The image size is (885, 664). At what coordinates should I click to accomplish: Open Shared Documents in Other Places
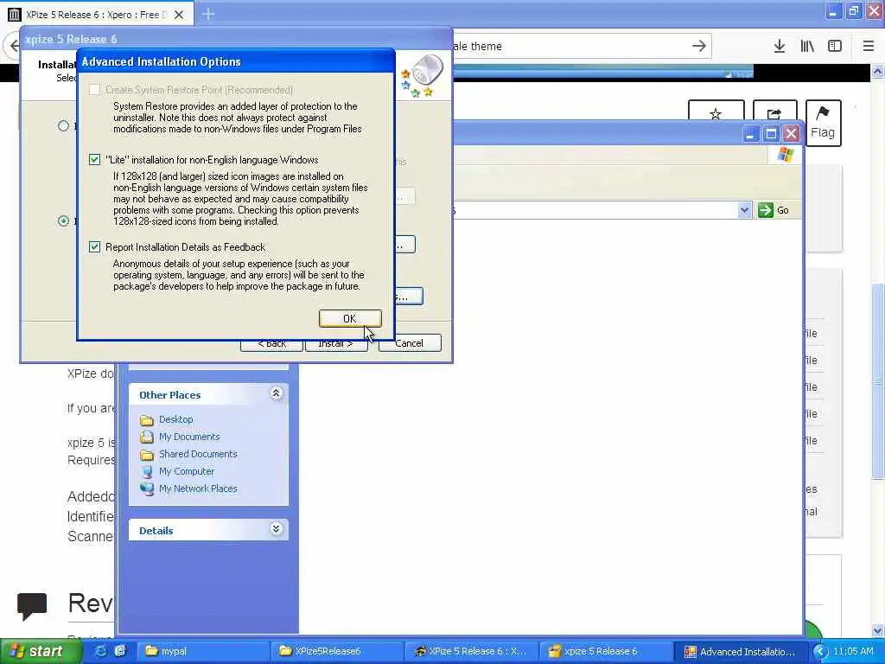[198, 454]
